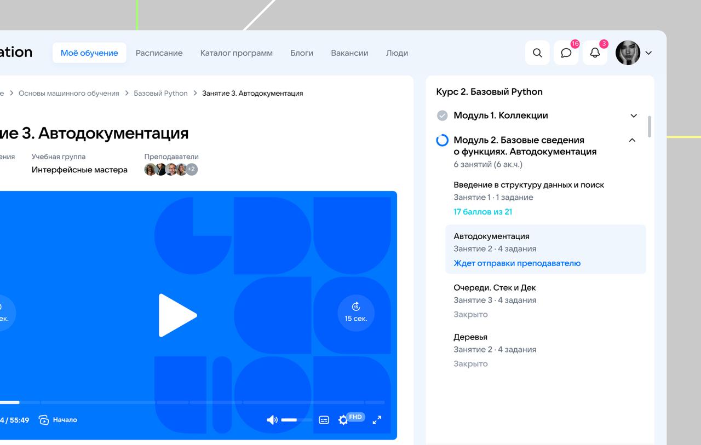Adjust the video volume slider
Viewport: 701px width, 445px height.
296,420
